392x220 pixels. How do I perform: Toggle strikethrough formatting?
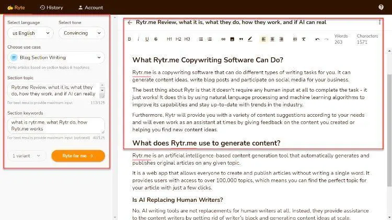click(x=156, y=39)
